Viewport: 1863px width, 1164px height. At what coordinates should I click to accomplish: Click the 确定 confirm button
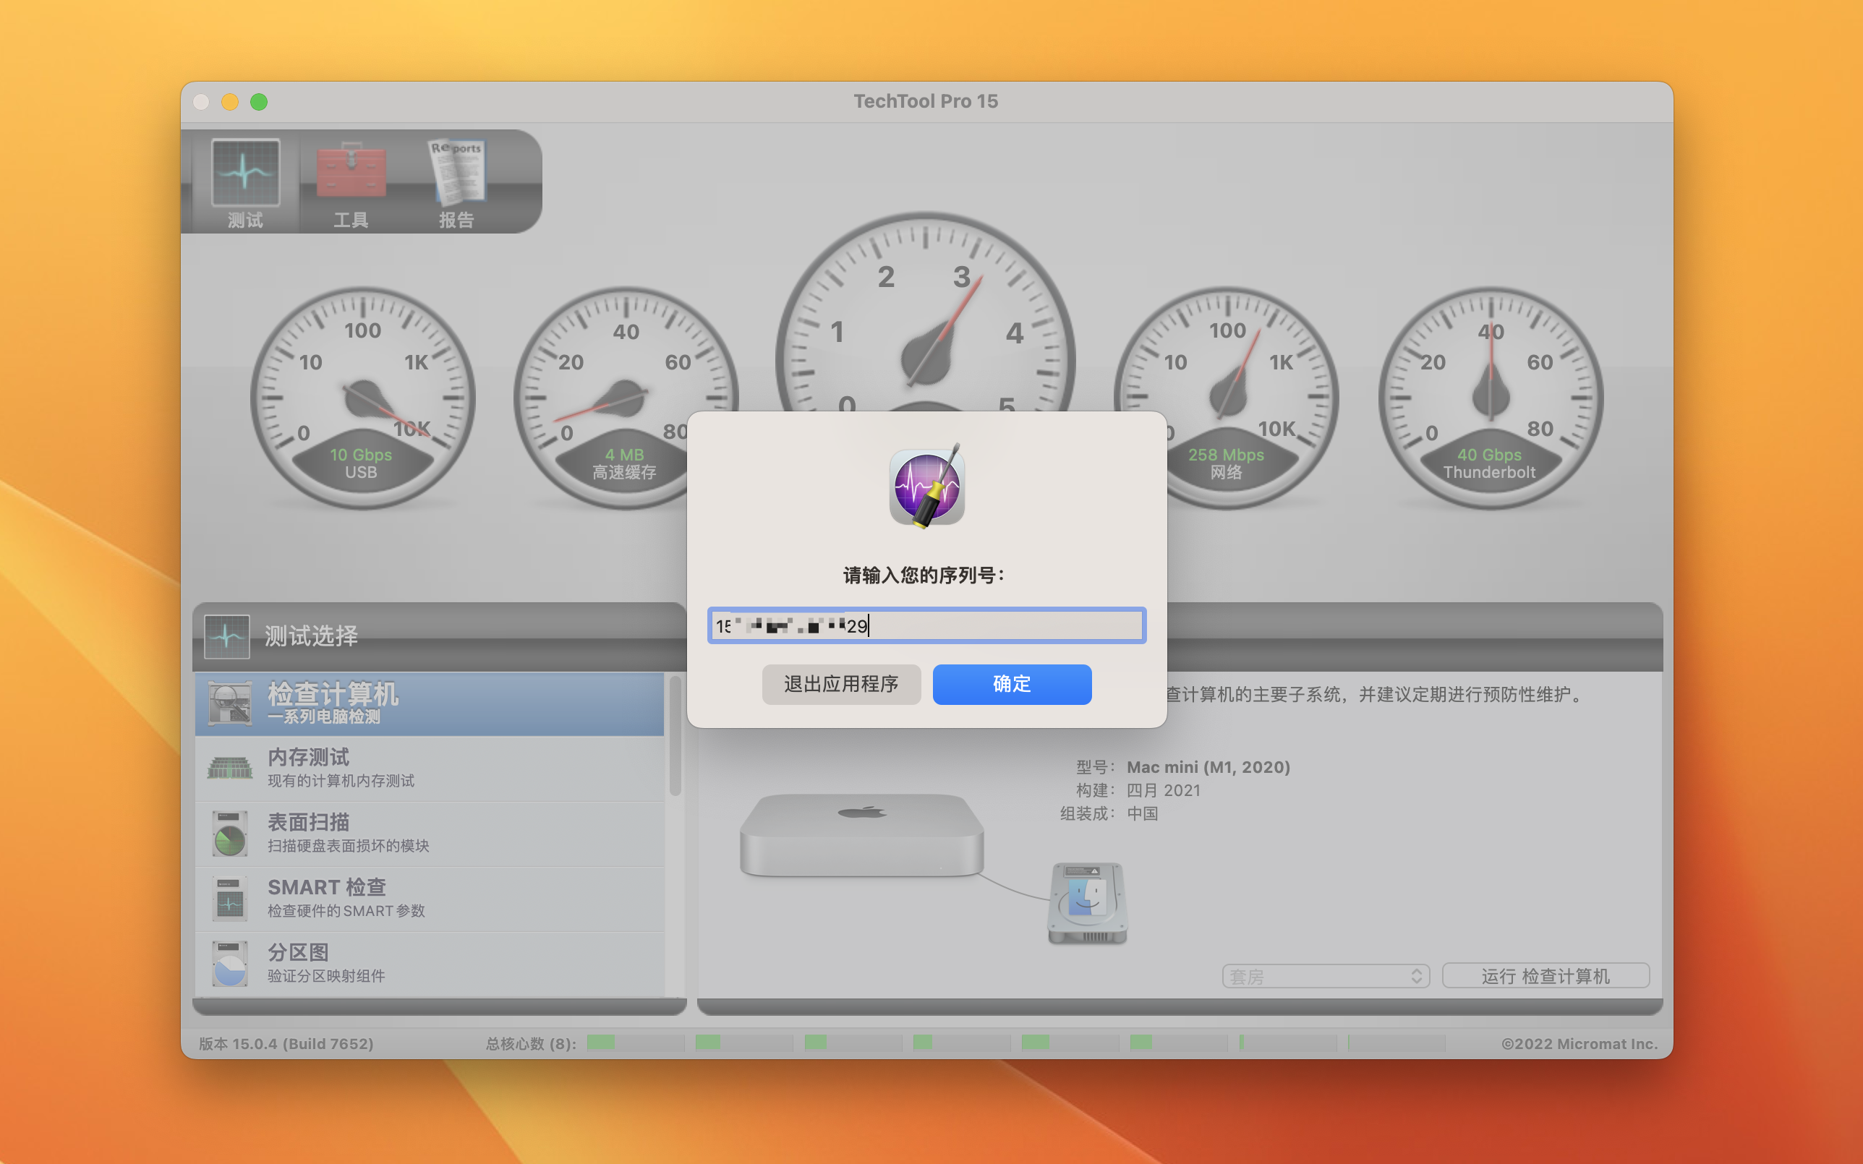1012,684
